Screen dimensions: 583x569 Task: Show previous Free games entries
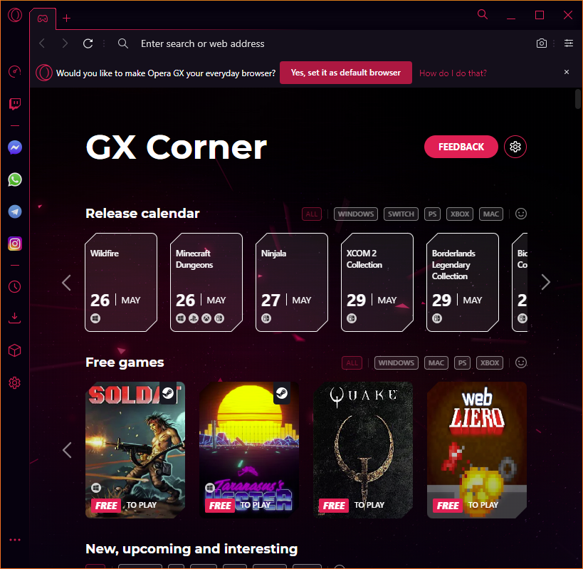pos(67,450)
